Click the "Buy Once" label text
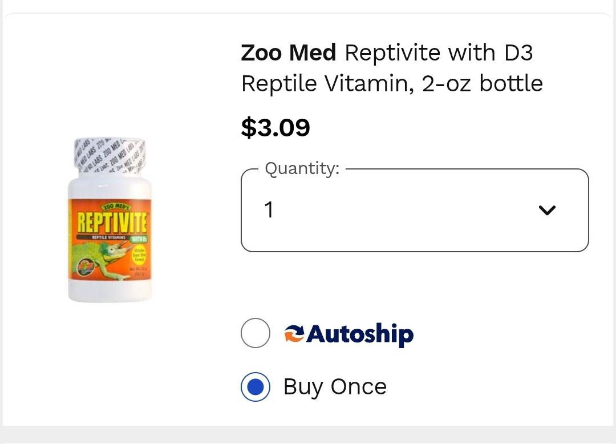The width and height of the screenshot is (616, 444). tap(335, 387)
